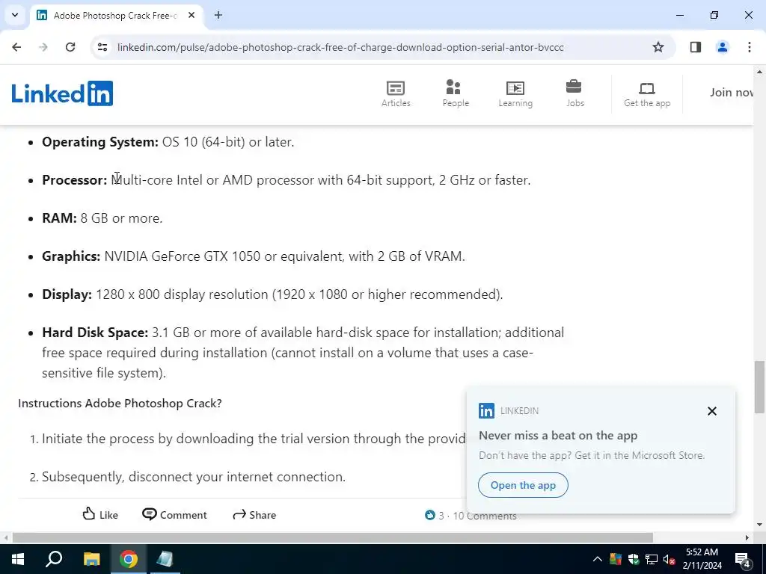
Task: Click the address bar URL
Action: 340,47
